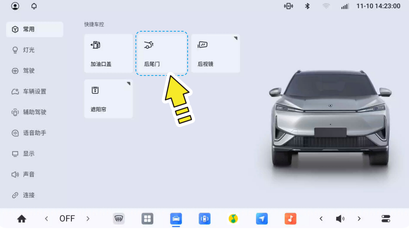The width and height of the screenshot is (409, 229).
Task: Open the fuel filler cap (加油口盖) control
Action: pyautogui.click(x=108, y=53)
